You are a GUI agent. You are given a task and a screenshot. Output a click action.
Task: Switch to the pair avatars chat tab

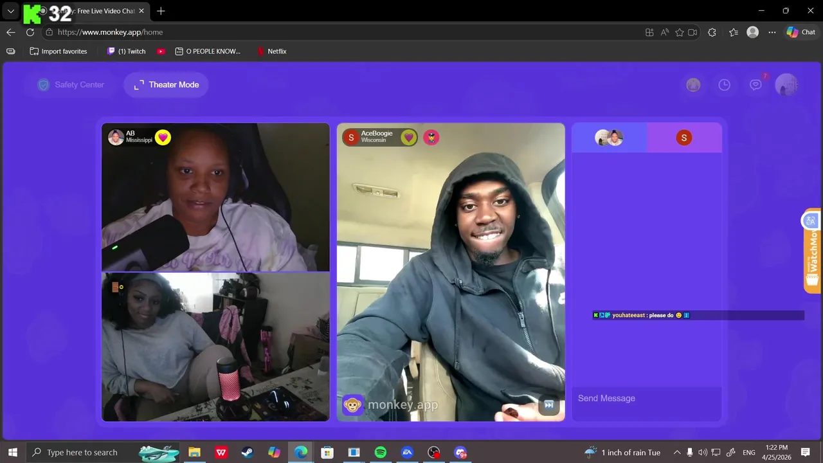coord(609,138)
